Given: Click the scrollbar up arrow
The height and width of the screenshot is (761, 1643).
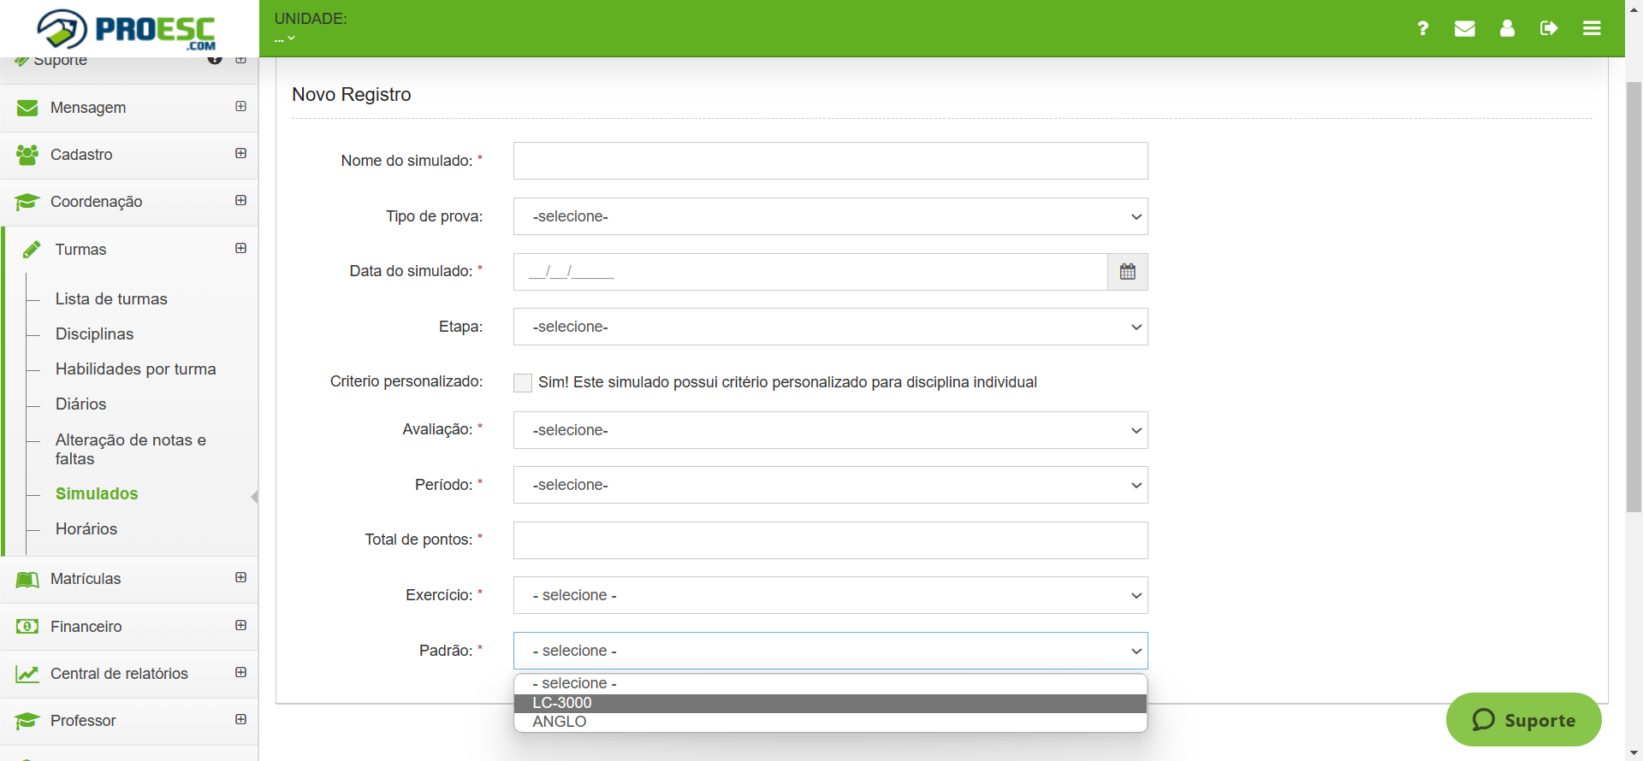Looking at the screenshot, I should 1634,8.
